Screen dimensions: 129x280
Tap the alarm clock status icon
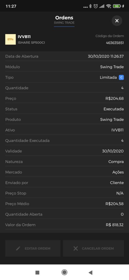pyautogui.click(x=96, y=6)
